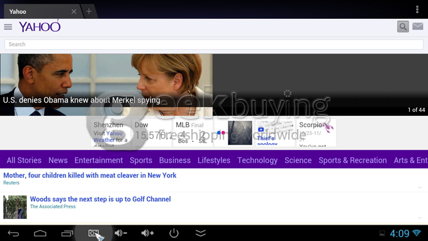The height and width of the screenshot is (241, 428).
Task: Click the Yahoo logo
Action: [x=40, y=26]
